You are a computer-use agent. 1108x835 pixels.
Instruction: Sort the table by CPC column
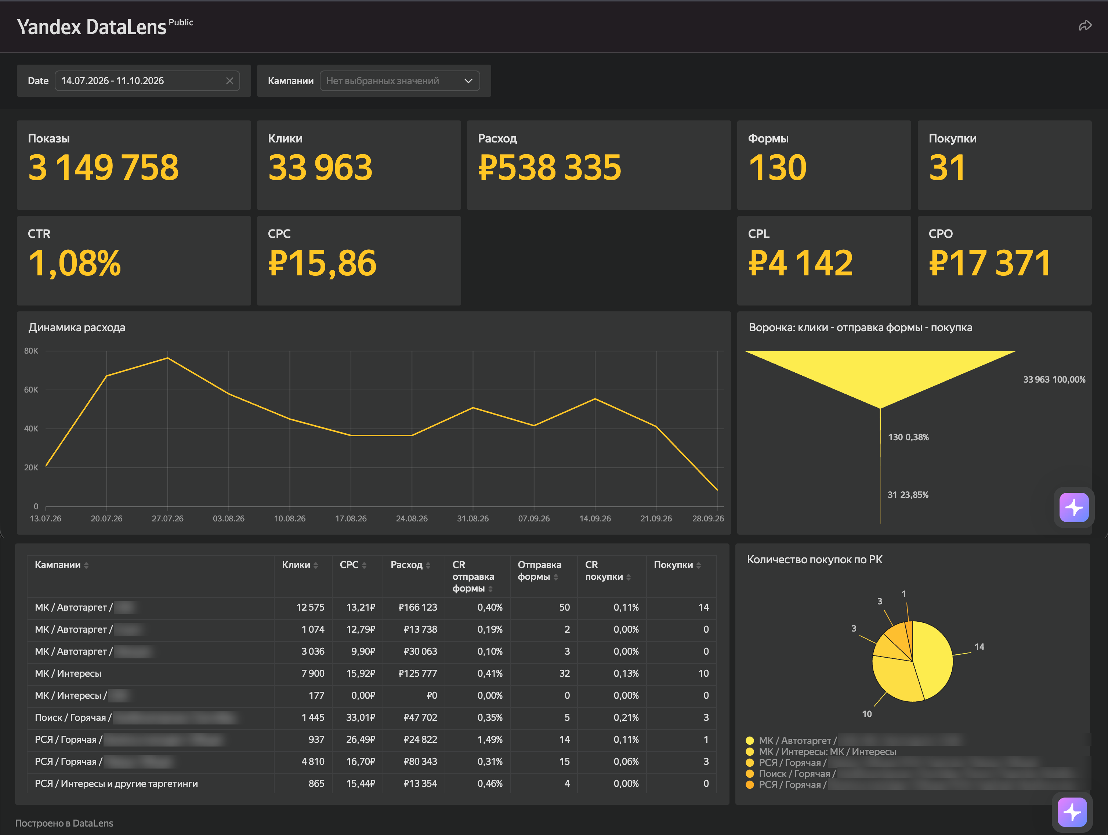click(x=353, y=565)
